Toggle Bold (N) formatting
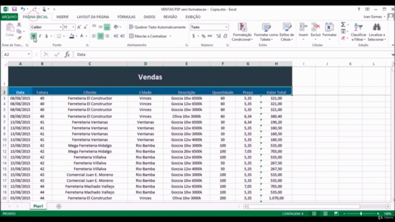 coord(33,36)
